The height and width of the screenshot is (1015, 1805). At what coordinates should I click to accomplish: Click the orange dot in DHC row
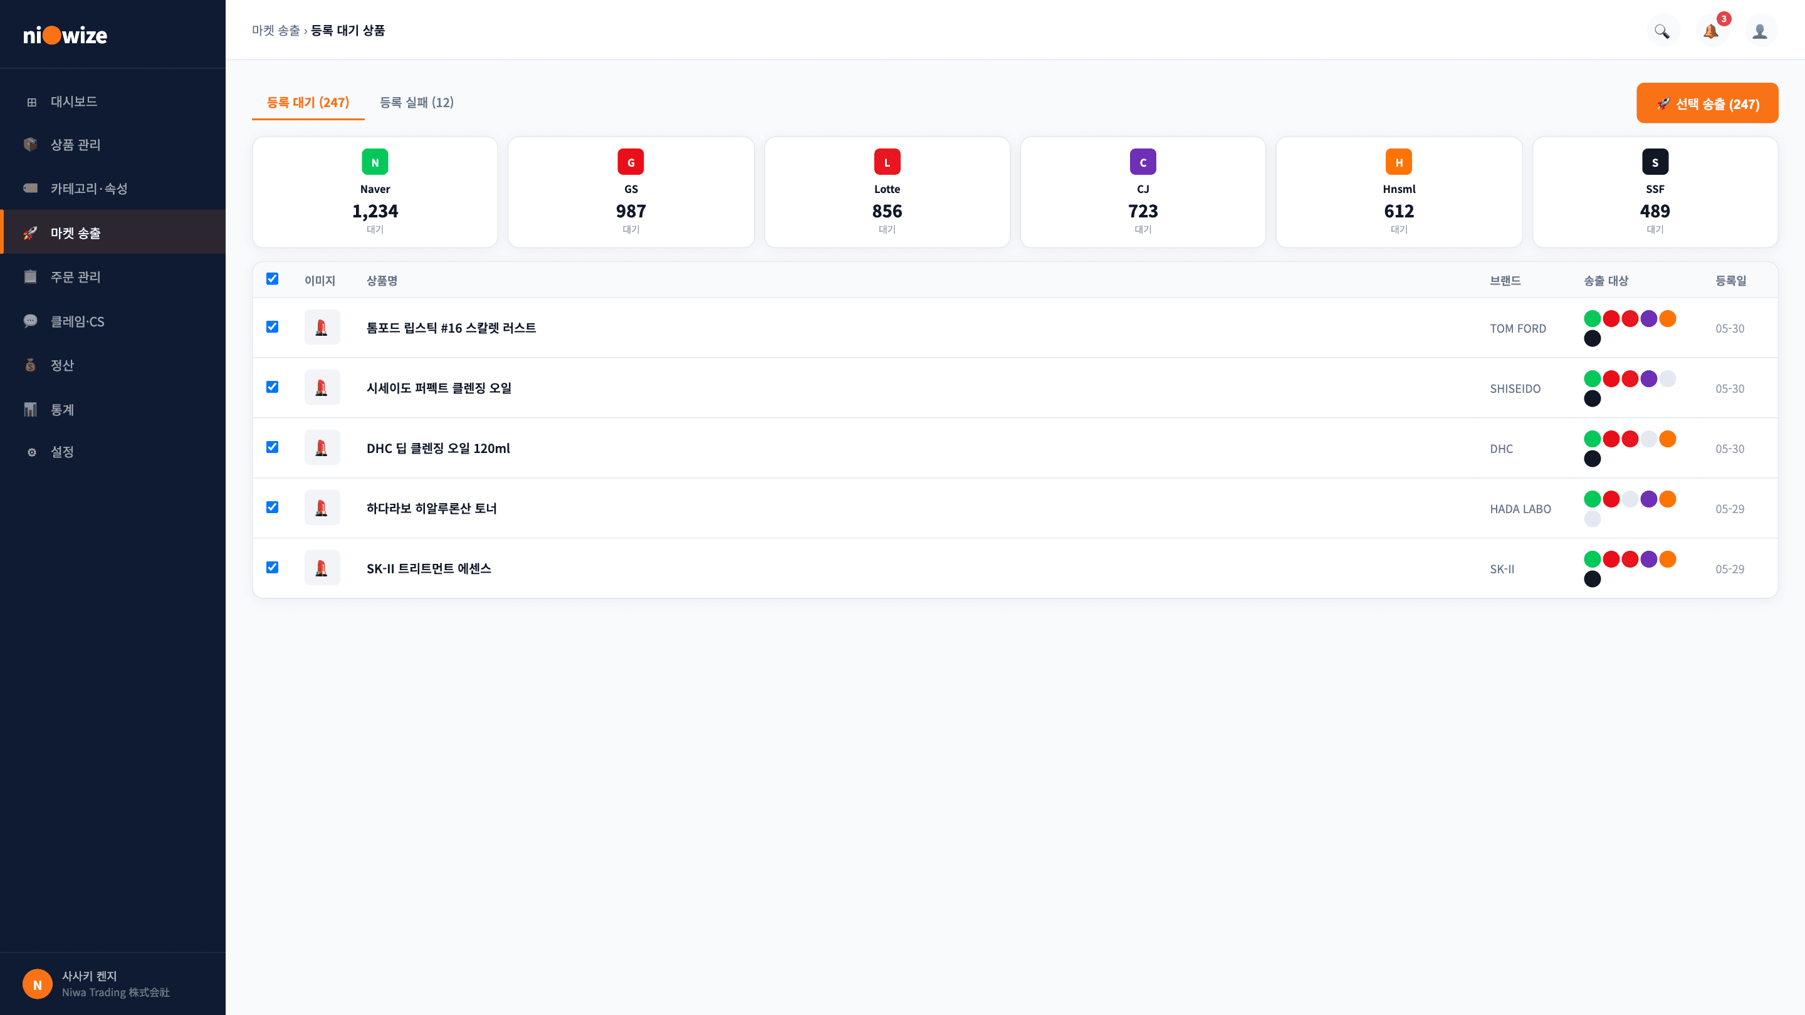(1668, 439)
